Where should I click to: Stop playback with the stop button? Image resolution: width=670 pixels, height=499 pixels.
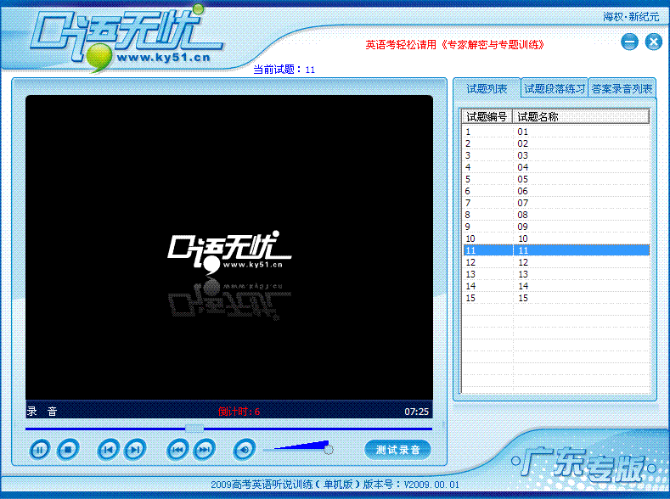point(68,450)
